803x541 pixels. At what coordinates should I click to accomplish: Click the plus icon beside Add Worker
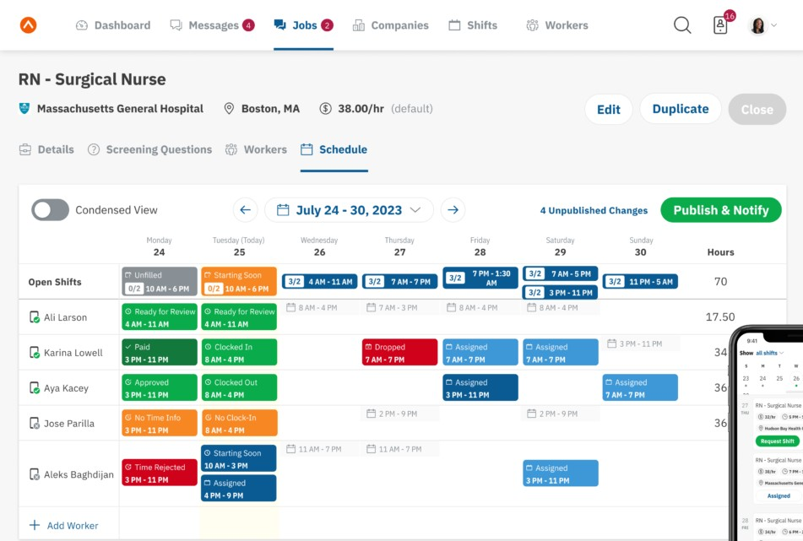35,525
